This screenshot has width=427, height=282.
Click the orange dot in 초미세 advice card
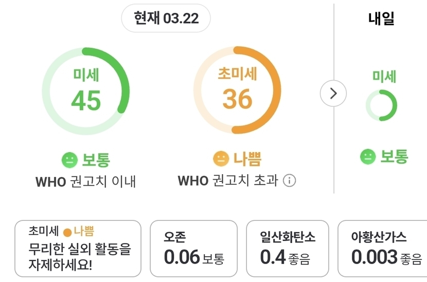click(x=67, y=232)
